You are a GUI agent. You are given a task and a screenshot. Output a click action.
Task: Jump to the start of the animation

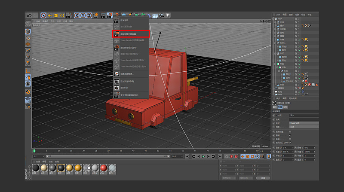tap(187, 156)
